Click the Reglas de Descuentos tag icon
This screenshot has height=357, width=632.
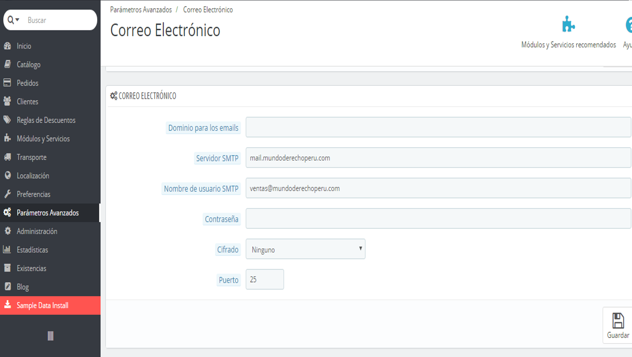7,120
